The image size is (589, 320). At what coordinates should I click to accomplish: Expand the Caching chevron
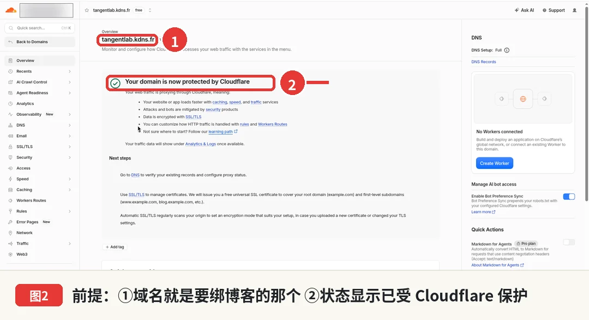click(x=70, y=190)
